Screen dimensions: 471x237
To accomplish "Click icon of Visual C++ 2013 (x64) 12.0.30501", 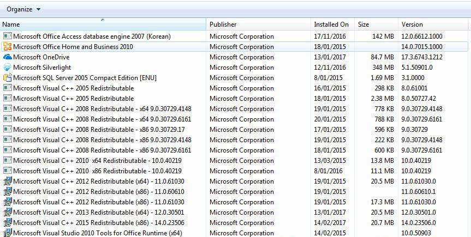I will coord(8,212).
